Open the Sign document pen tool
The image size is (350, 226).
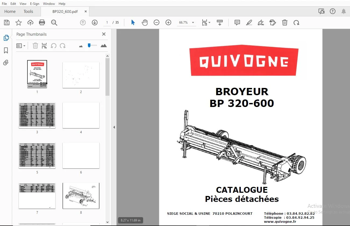tap(261, 23)
